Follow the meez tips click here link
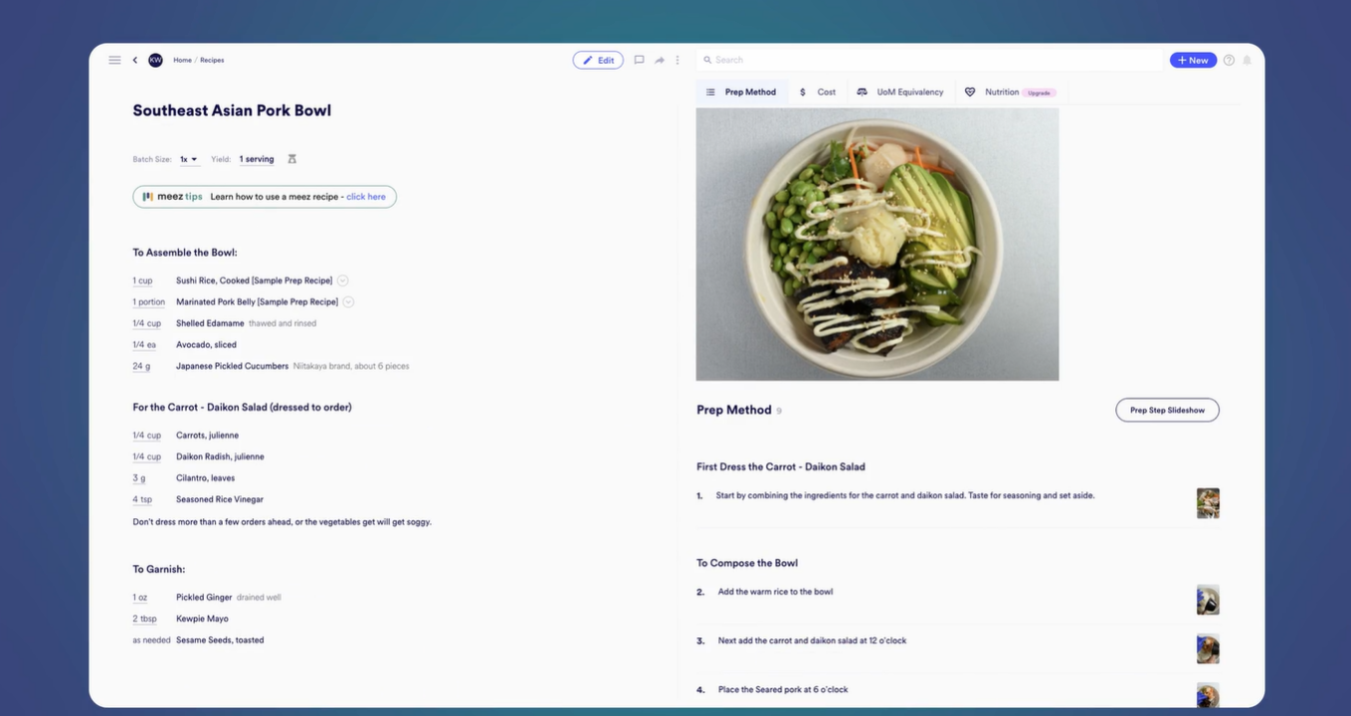The width and height of the screenshot is (1351, 716). 366,197
